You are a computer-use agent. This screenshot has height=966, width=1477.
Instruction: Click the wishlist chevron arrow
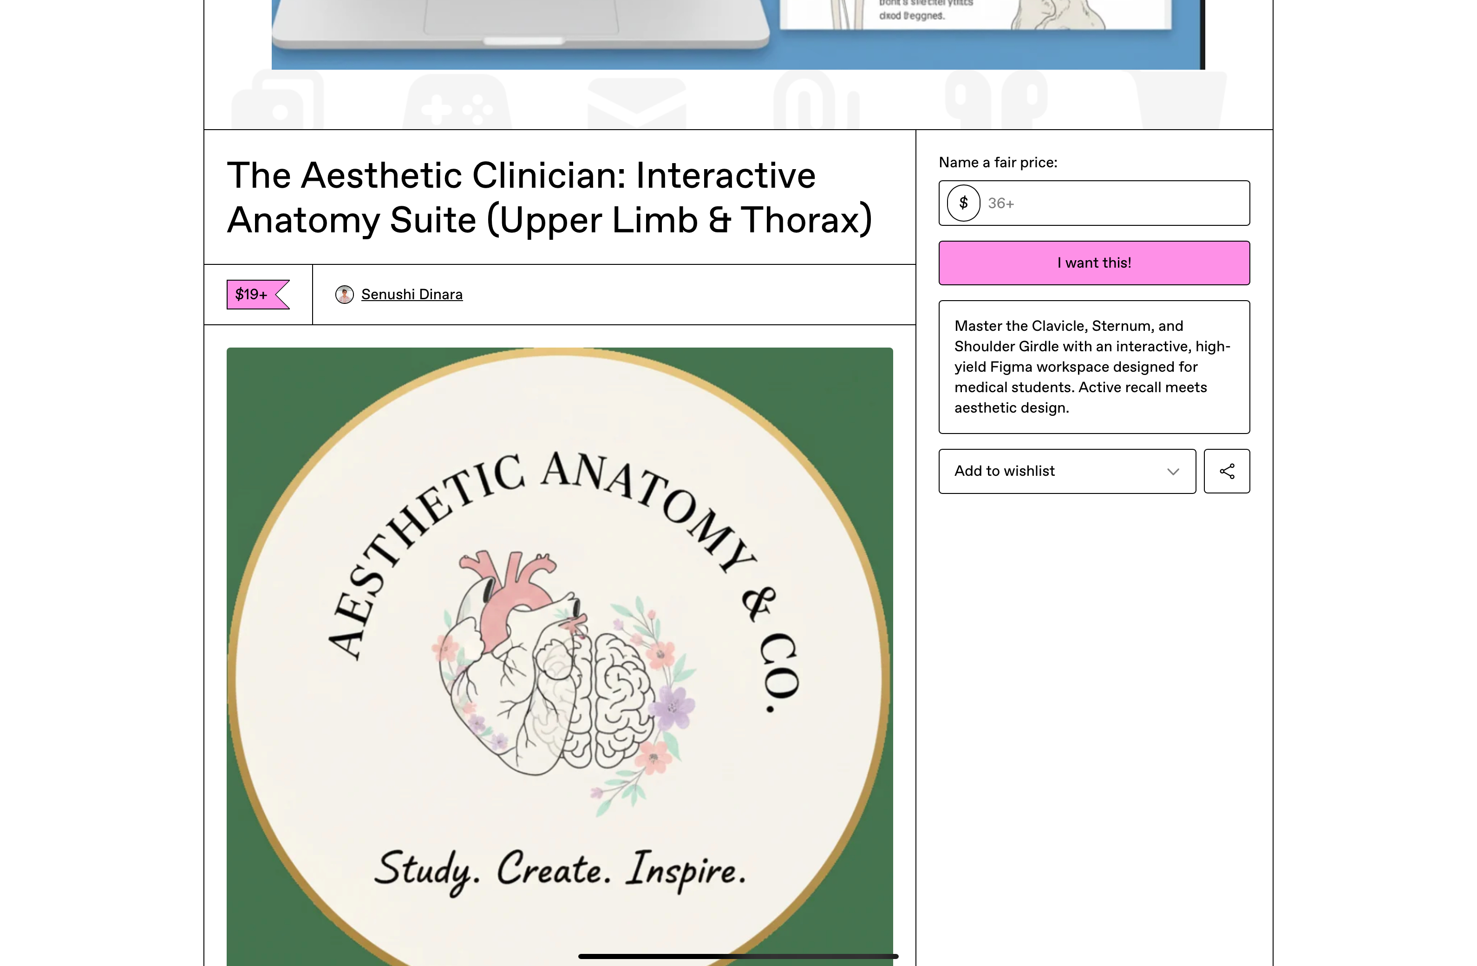[1172, 472]
